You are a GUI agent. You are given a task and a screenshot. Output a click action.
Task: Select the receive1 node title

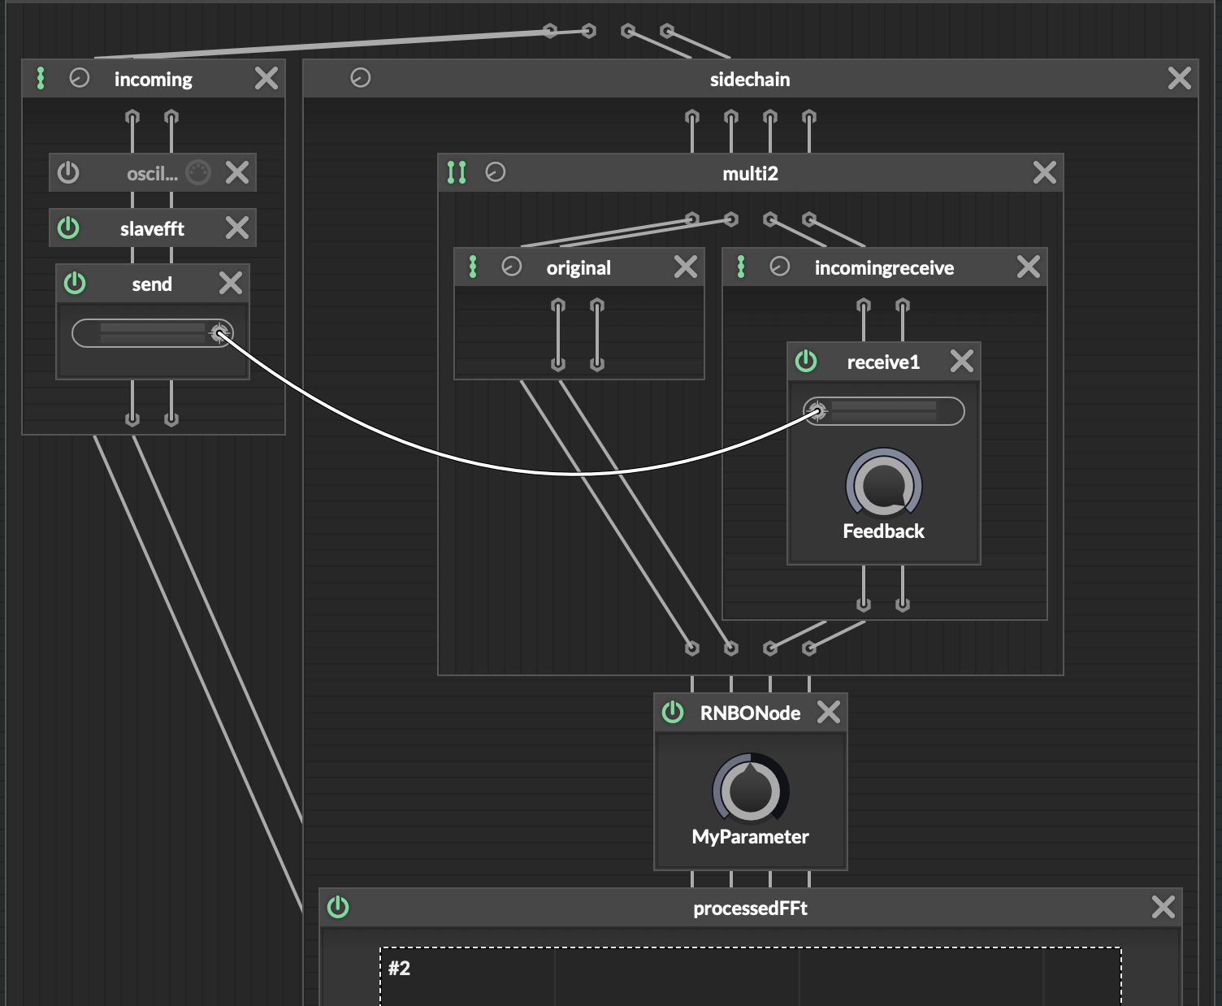[884, 362]
